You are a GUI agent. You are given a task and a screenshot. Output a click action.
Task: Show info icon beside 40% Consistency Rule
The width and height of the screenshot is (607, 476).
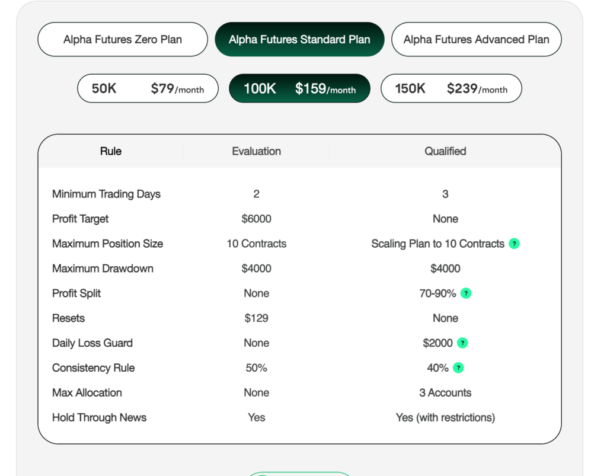tap(458, 368)
